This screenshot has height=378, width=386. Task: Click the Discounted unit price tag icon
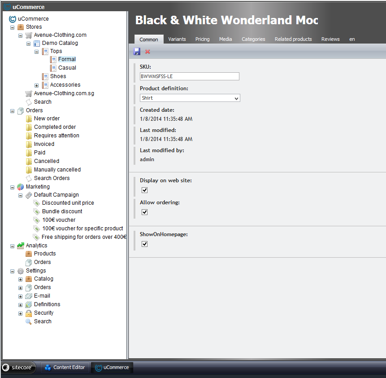pyautogui.click(x=37, y=203)
